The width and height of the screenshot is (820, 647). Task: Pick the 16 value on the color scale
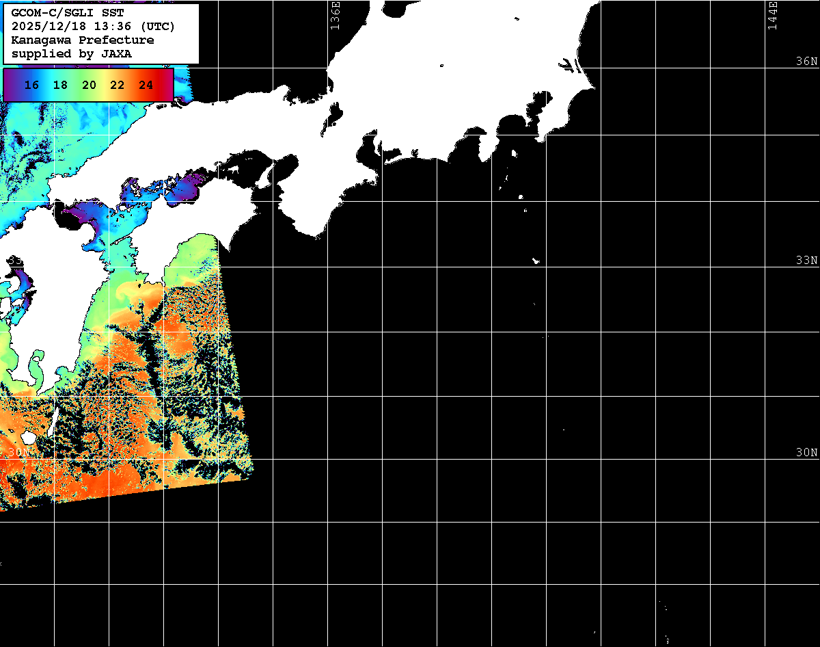31,85
